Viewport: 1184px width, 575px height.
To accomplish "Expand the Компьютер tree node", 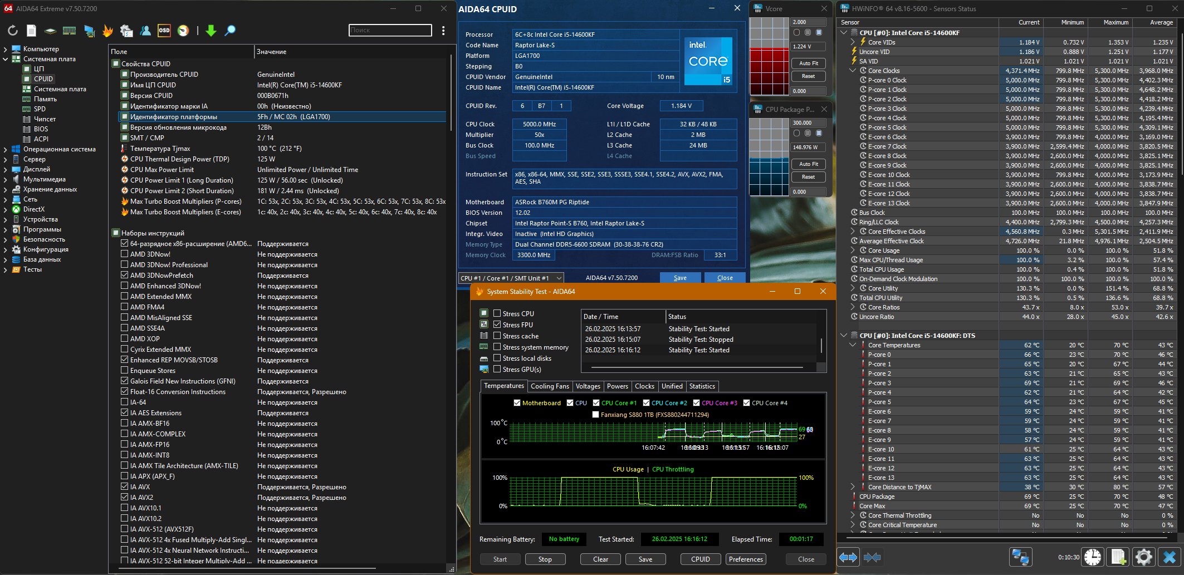I will point(6,49).
